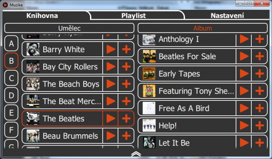This screenshot has width=272, height=159.
Task: Add The Beach Boys to playlist
Action: tap(126, 84)
